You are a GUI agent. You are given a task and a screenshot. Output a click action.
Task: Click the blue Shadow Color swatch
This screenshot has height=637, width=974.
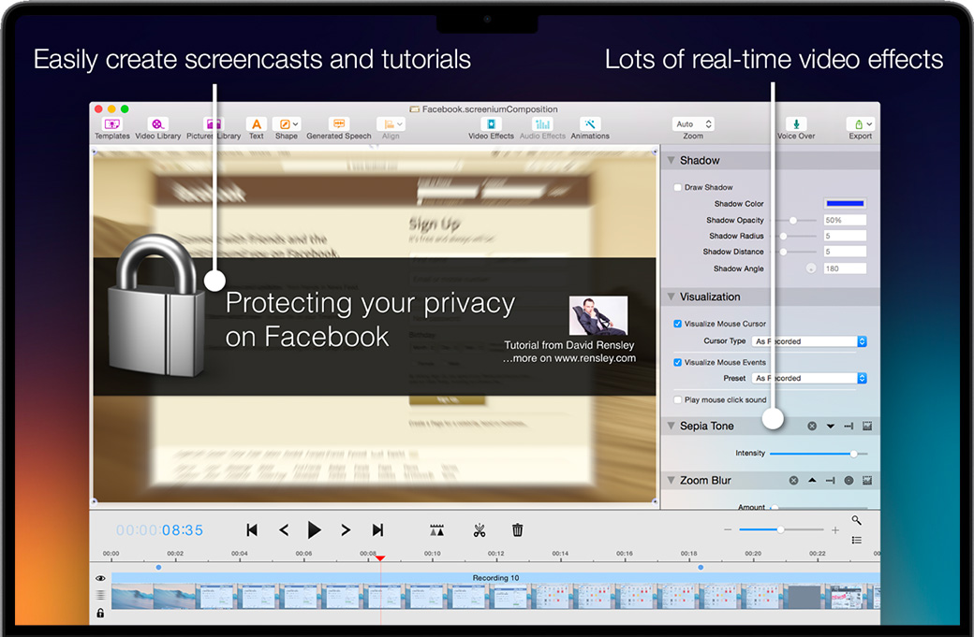[845, 203]
